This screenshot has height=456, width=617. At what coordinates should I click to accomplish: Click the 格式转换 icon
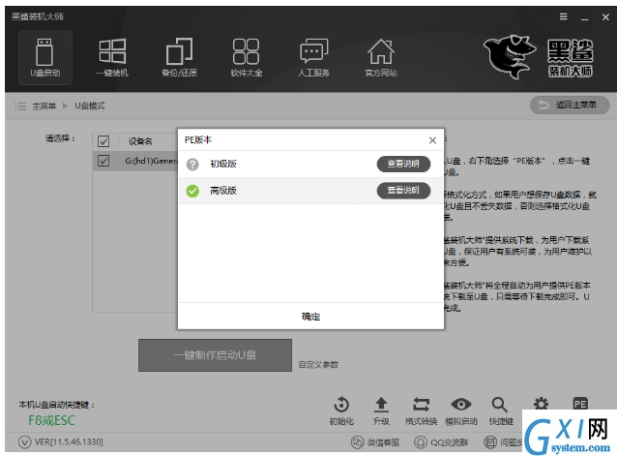coord(421,410)
